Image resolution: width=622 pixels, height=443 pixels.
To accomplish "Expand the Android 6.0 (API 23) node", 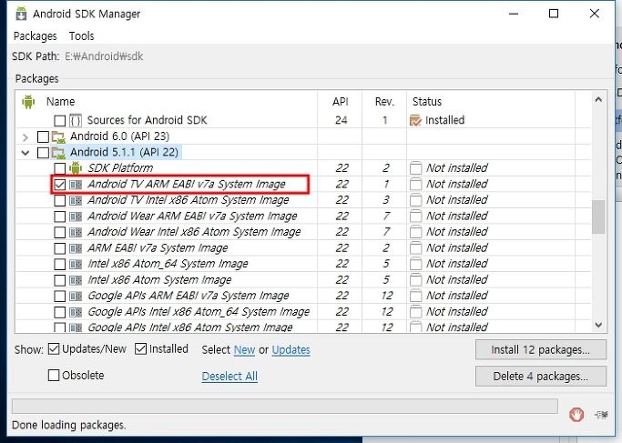I will coord(25,137).
